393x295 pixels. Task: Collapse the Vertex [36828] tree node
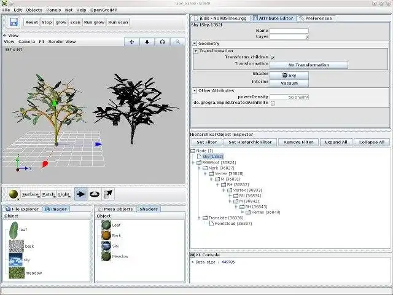[205, 173]
